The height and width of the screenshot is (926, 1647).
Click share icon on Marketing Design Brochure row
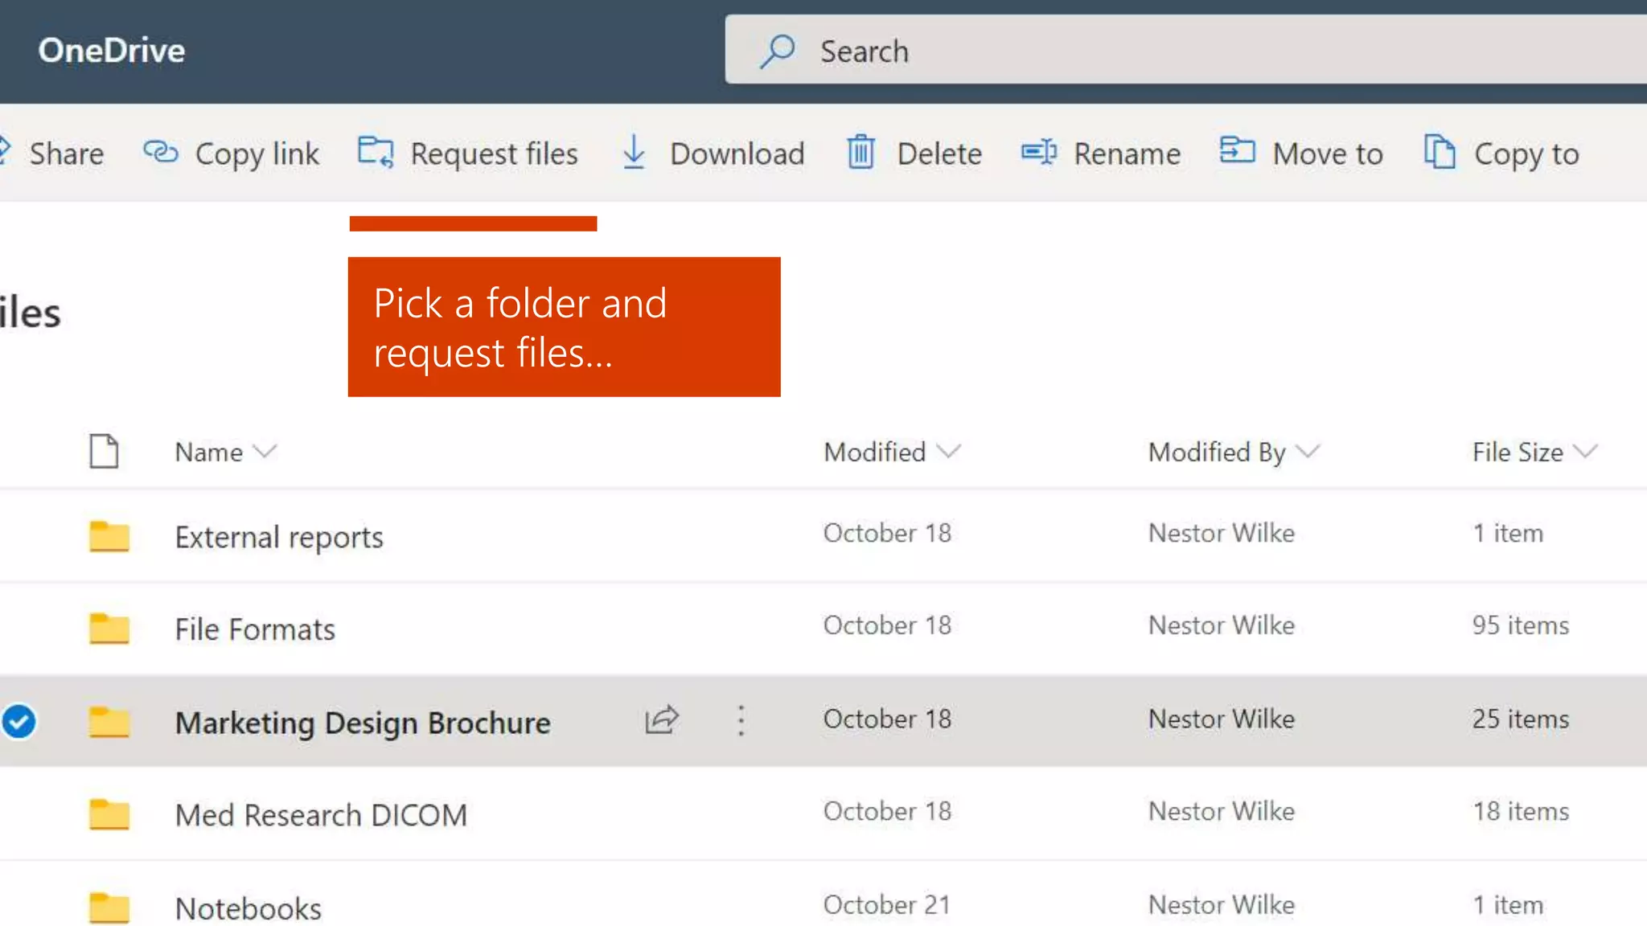(x=662, y=719)
